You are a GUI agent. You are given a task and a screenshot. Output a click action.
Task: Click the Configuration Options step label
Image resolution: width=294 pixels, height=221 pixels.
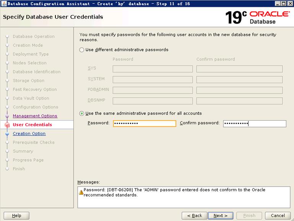(x=36, y=107)
